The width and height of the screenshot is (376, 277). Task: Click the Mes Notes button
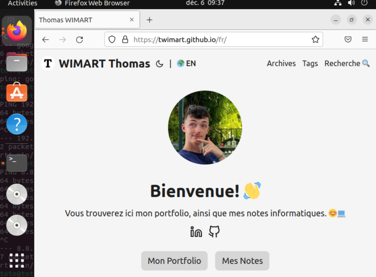pos(242,261)
